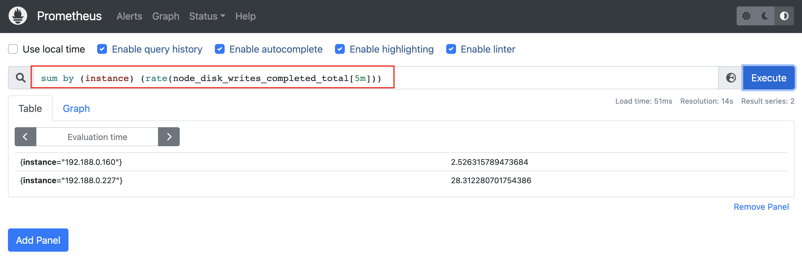Switch to dark theme moon icon
Screen dimensions: 802x274
[765, 16]
